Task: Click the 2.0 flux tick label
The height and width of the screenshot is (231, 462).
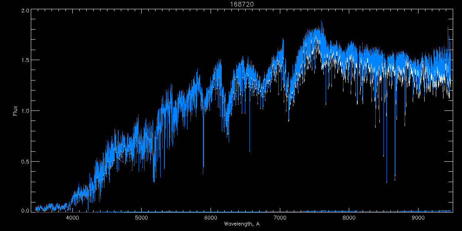Action: (24, 11)
